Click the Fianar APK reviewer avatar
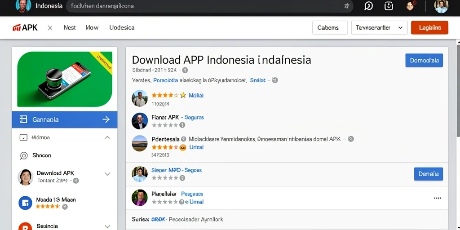This screenshot has height=230, width=460. click(x=140, y=121)
